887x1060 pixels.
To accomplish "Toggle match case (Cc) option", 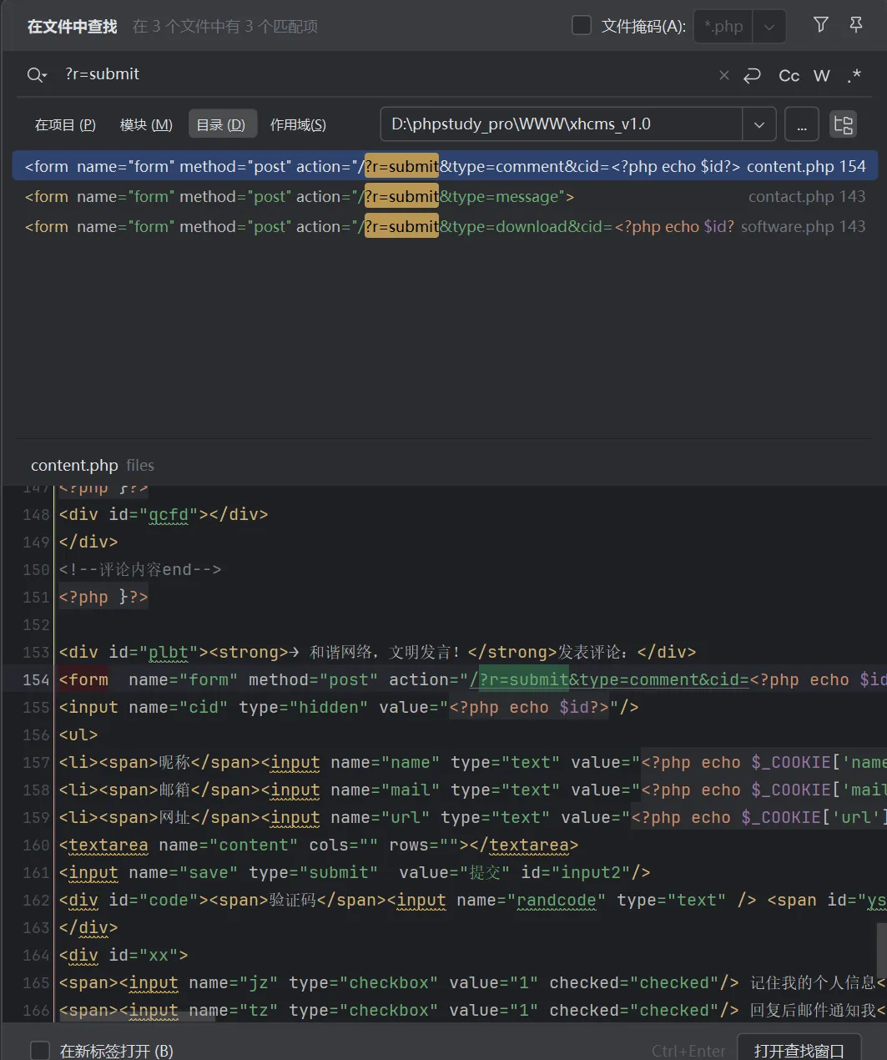I will point(789,76).
